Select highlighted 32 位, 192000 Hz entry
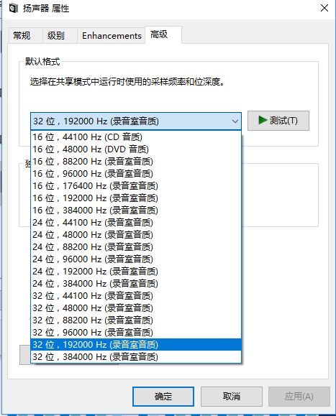This screenshot has height=416, width=336. coord(136,344)
